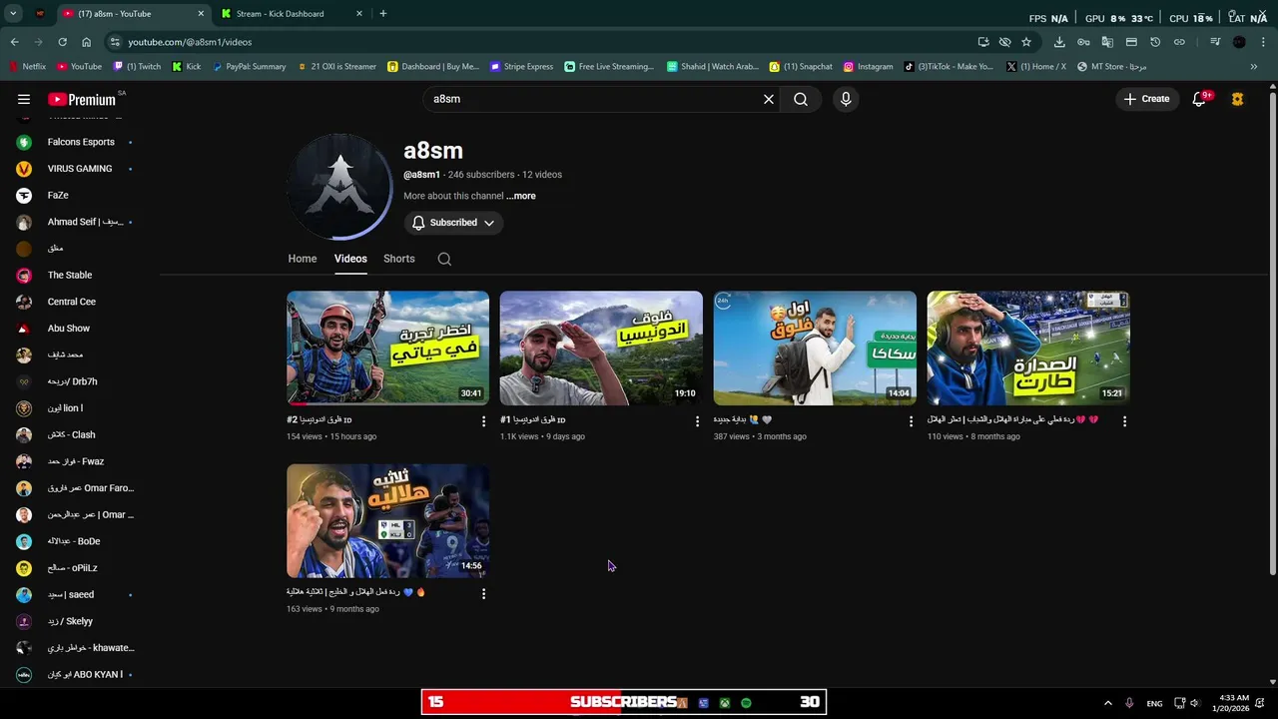The height and width of the screenshot is (719, 1278).
Task: Click the browser address bar URL
Action: click(x=190, y=42)
